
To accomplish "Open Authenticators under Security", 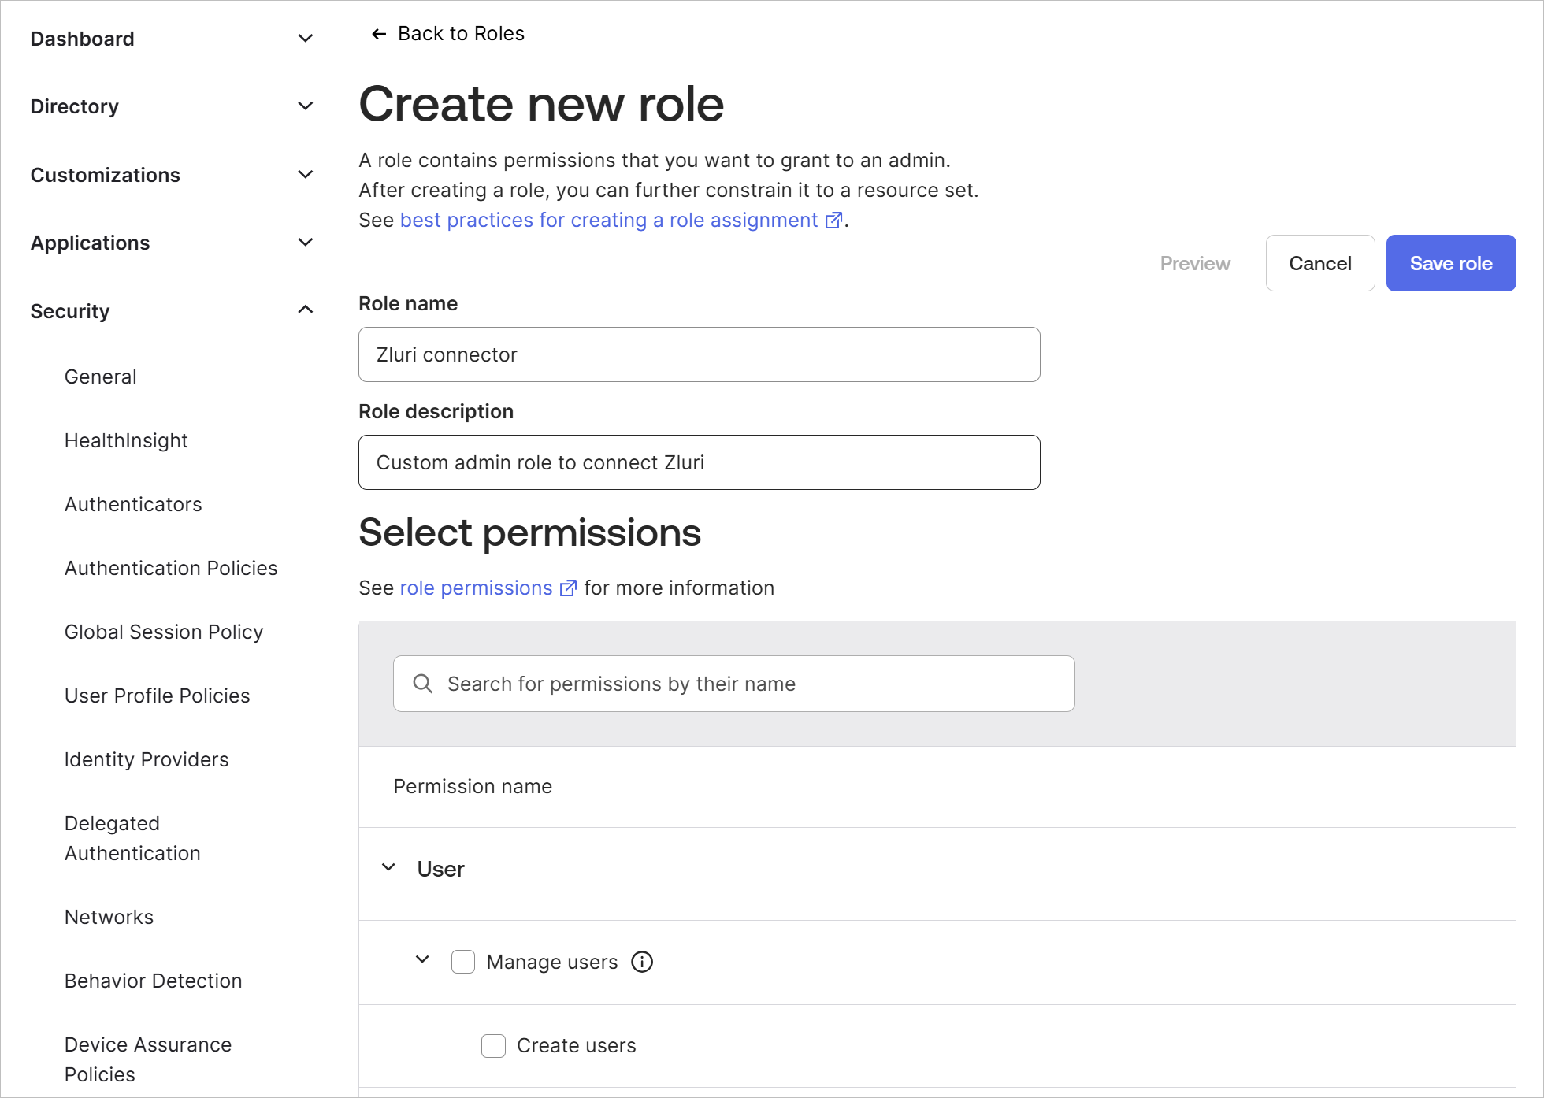I will pyautogui.click(x=133, y=504).
